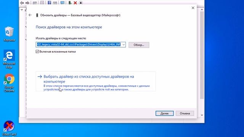Click the disable device down-arrow circle icon
This screenshot has width=244, height=137.
[81, 3]
